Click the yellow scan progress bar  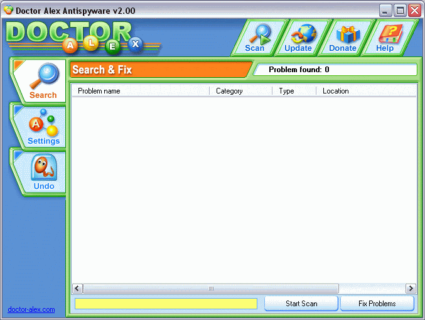click(x=166, y=304)
